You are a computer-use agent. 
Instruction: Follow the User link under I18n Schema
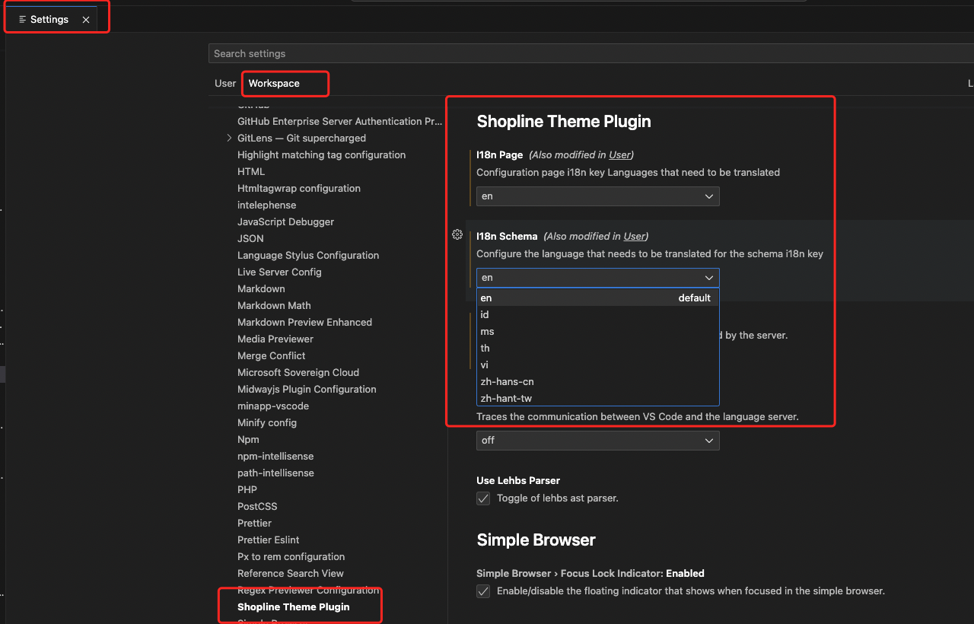pos(635,236)
